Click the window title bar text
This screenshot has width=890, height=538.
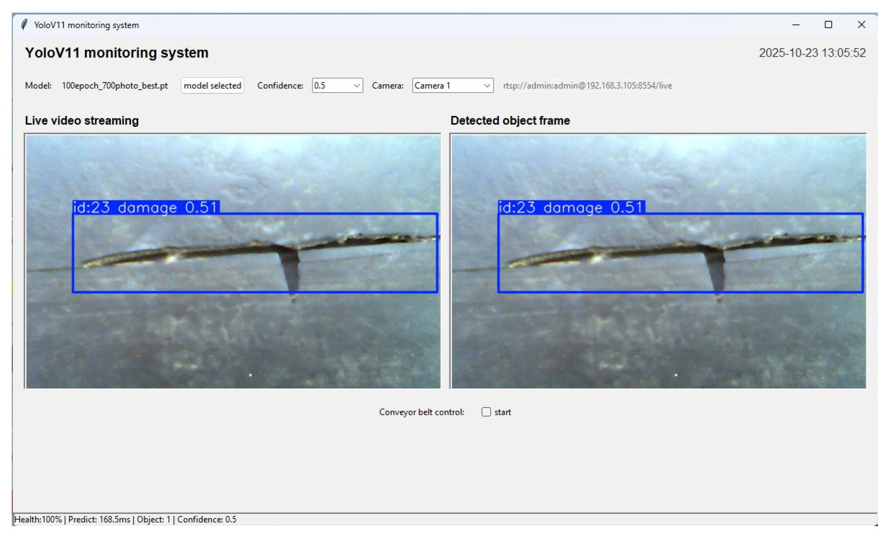tap(87, 25)
